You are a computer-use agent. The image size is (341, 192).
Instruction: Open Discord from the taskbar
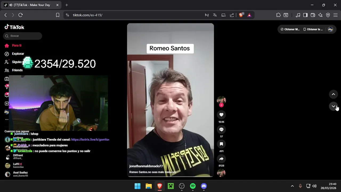pyautogui.click(x=204, y=186)
